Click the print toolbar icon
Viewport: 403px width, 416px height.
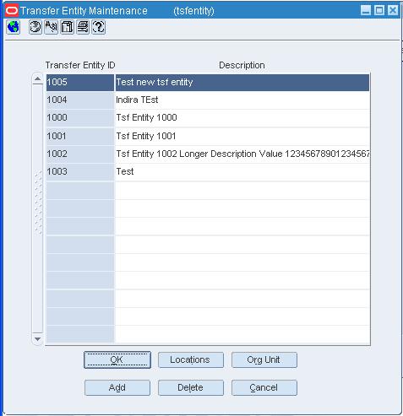(x=83, y=27)
